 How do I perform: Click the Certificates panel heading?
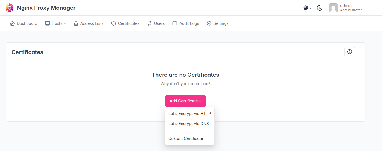27,52
